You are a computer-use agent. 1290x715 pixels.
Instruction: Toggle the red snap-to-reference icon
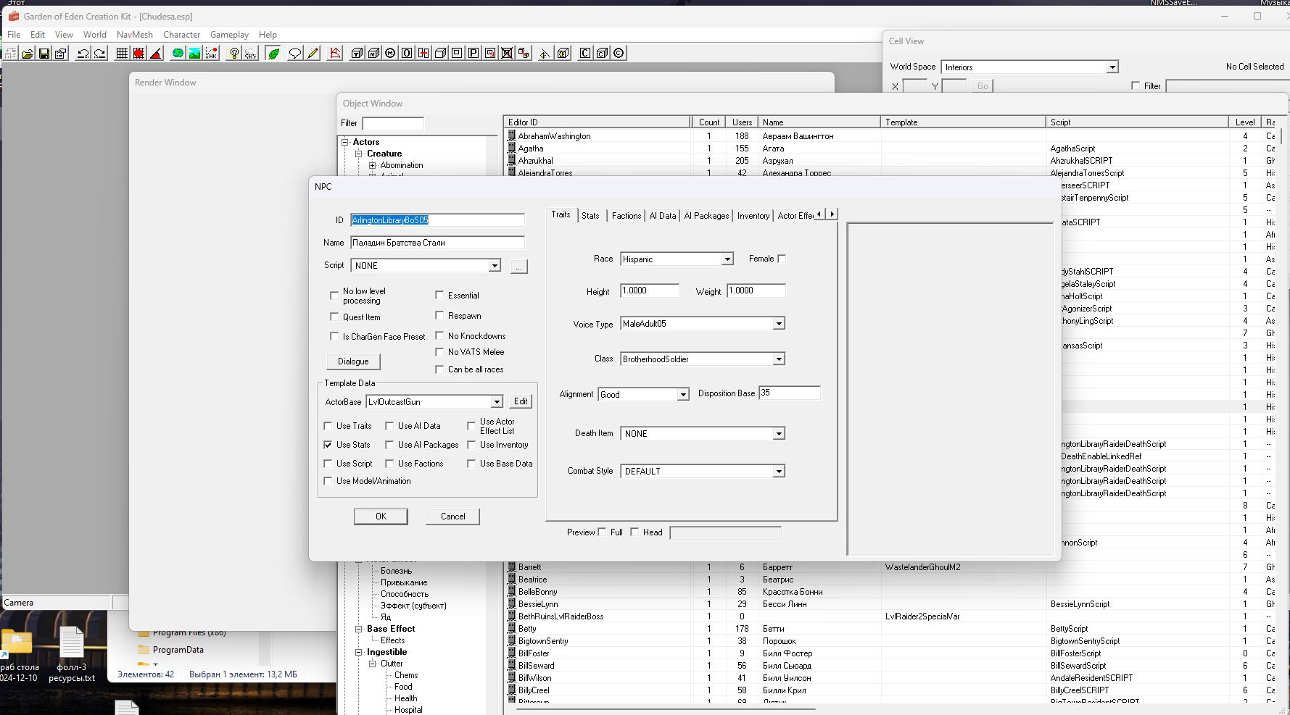[138, 53]
